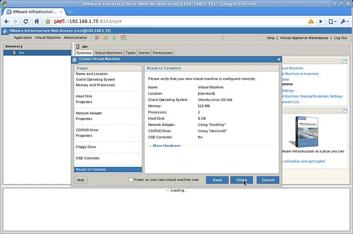Image resolution: width=353 pixels, height=234 pixels.
Task: Click the wizard Help button
Action: pyautogui.click(x=80, y=180)
